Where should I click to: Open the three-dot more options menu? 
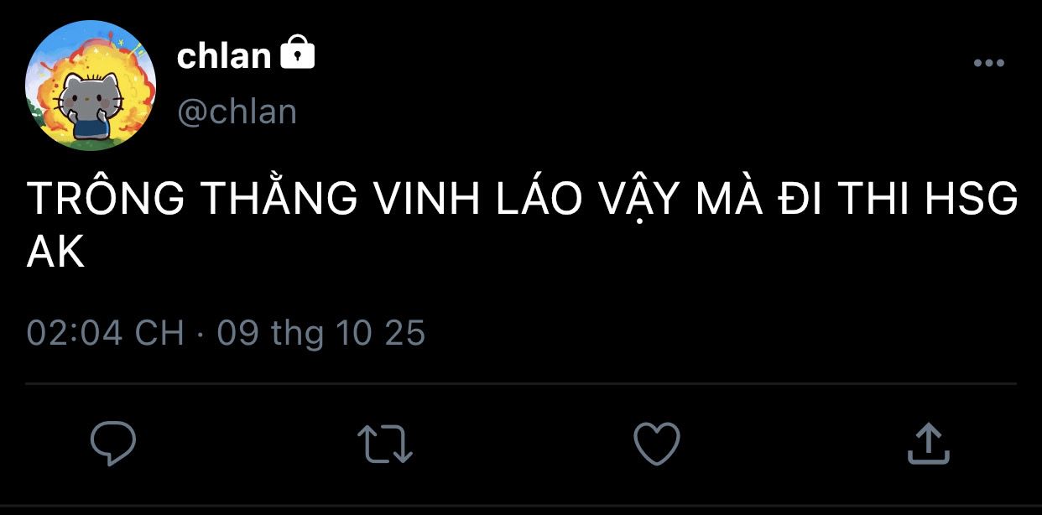(988, 63)
